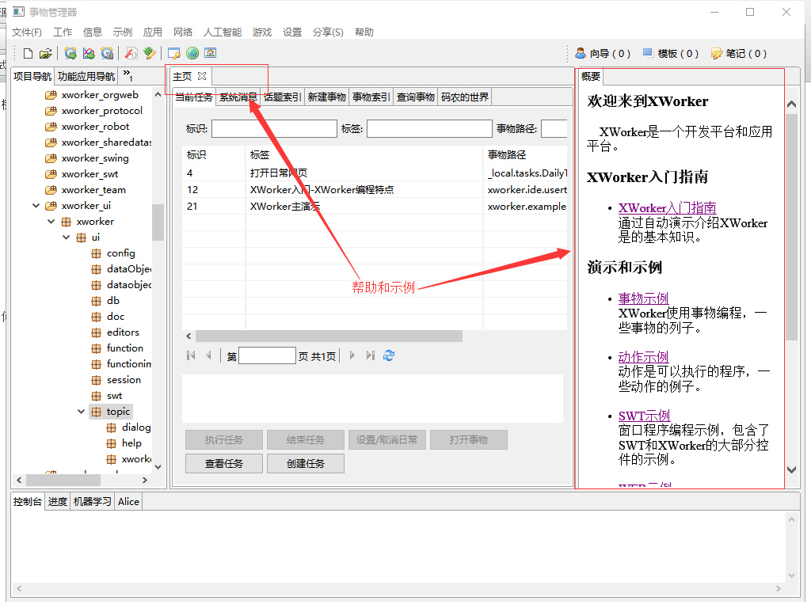This screenshot has height=608, width=811.
Task: Switch to the 功能应用导航 tab
Action: tap(86, 77)
